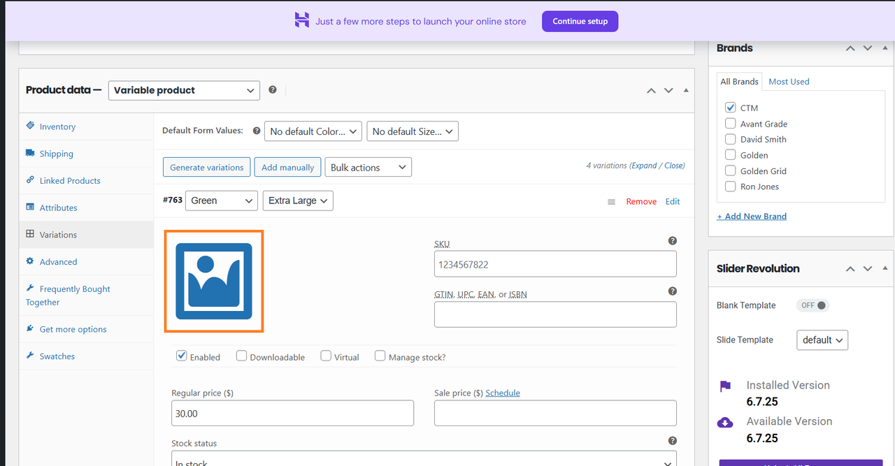Switch to the Most Used tab

tap(789, 81)
